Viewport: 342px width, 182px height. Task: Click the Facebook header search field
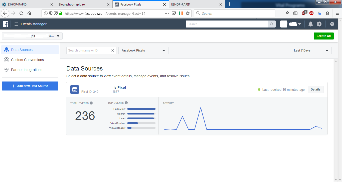click(x=227, y=24)
